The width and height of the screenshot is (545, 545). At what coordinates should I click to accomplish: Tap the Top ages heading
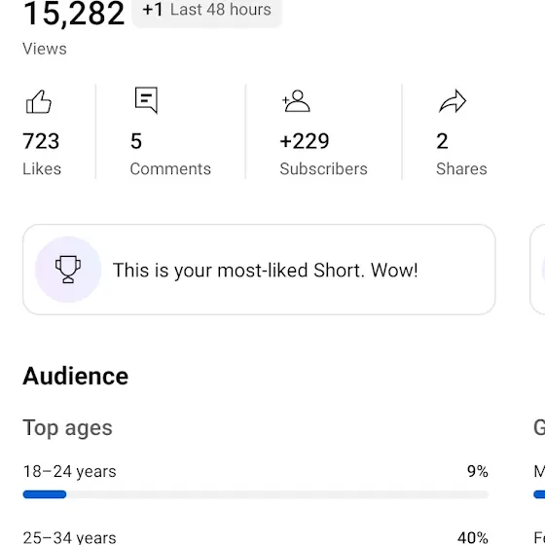(x=67, y=427)
